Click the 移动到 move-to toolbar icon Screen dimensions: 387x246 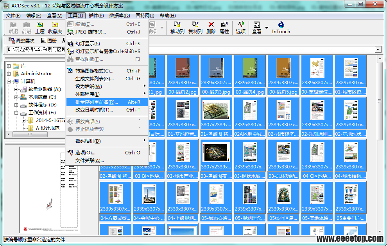click(177, 28)
